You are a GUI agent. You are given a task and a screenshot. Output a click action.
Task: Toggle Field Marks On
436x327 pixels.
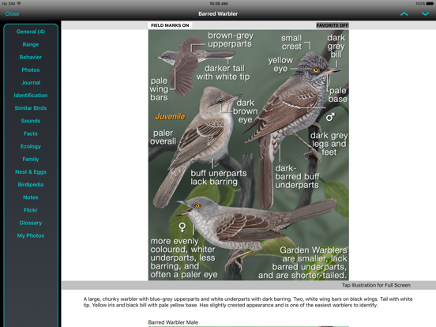click(170, 25)
